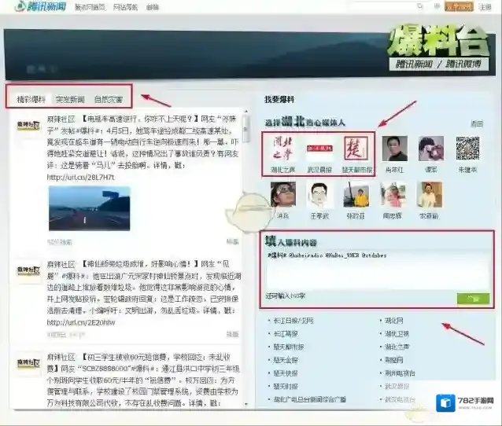Select the 楚天都市报 media avatar
The image size is (502, 426).
[356, 149]
